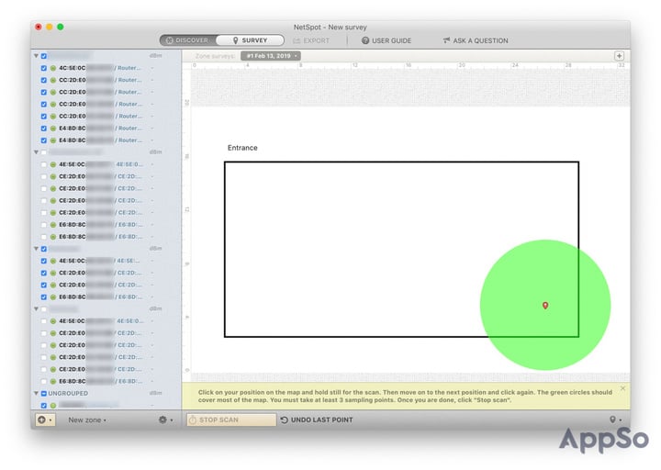
Task: Click Router alias beside 4C:5E:0C
Action: [128, 68]
